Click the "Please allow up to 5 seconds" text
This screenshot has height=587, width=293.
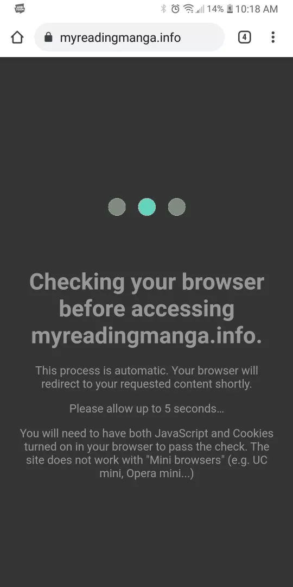click(x=146, y=408)
